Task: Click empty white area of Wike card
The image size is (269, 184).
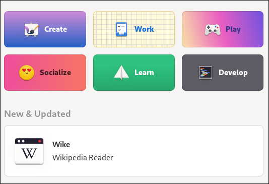Action: (x=189, y=151)
